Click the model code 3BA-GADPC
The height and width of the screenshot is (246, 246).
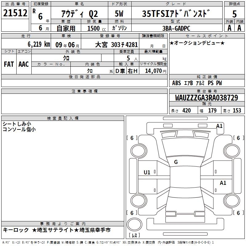[x=176, y=28]
